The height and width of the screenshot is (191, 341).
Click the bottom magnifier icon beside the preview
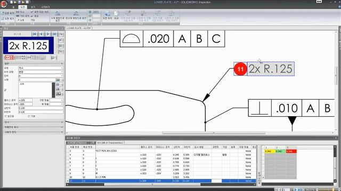(61, 51)
